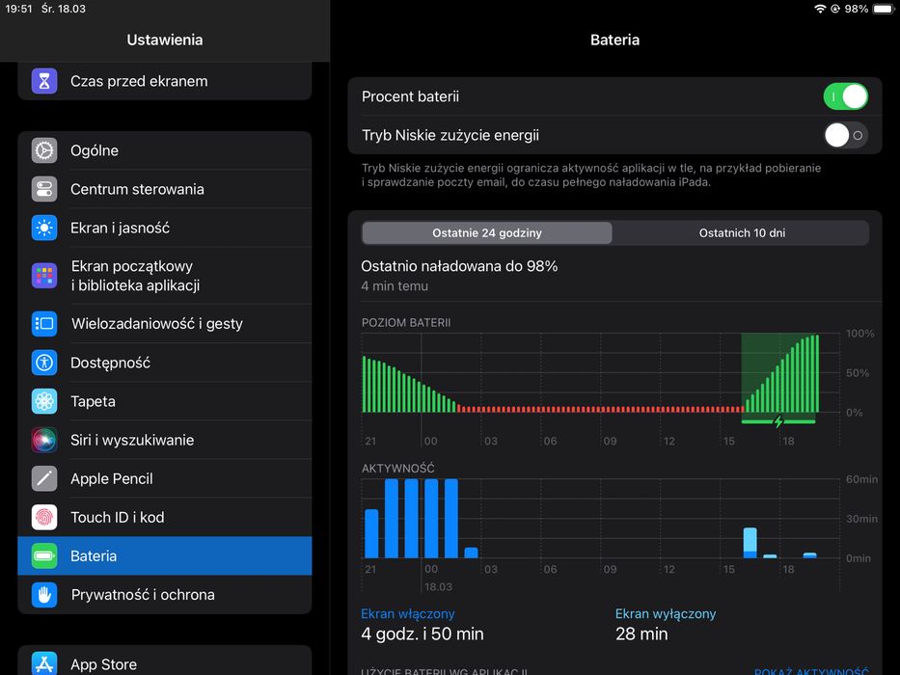This screenshot has width=900, height=675.
Task: Tap the Prywatność i ochrona hand icon
Action: 44,595
